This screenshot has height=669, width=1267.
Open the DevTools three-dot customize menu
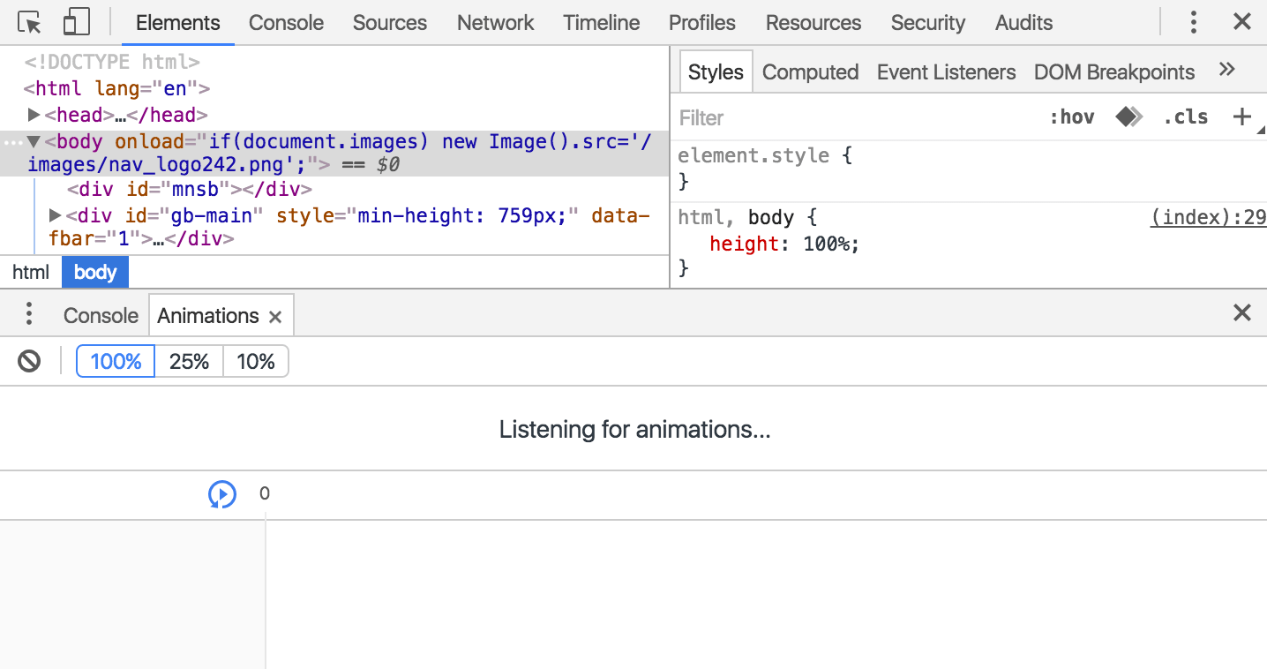coord(1193,22)
